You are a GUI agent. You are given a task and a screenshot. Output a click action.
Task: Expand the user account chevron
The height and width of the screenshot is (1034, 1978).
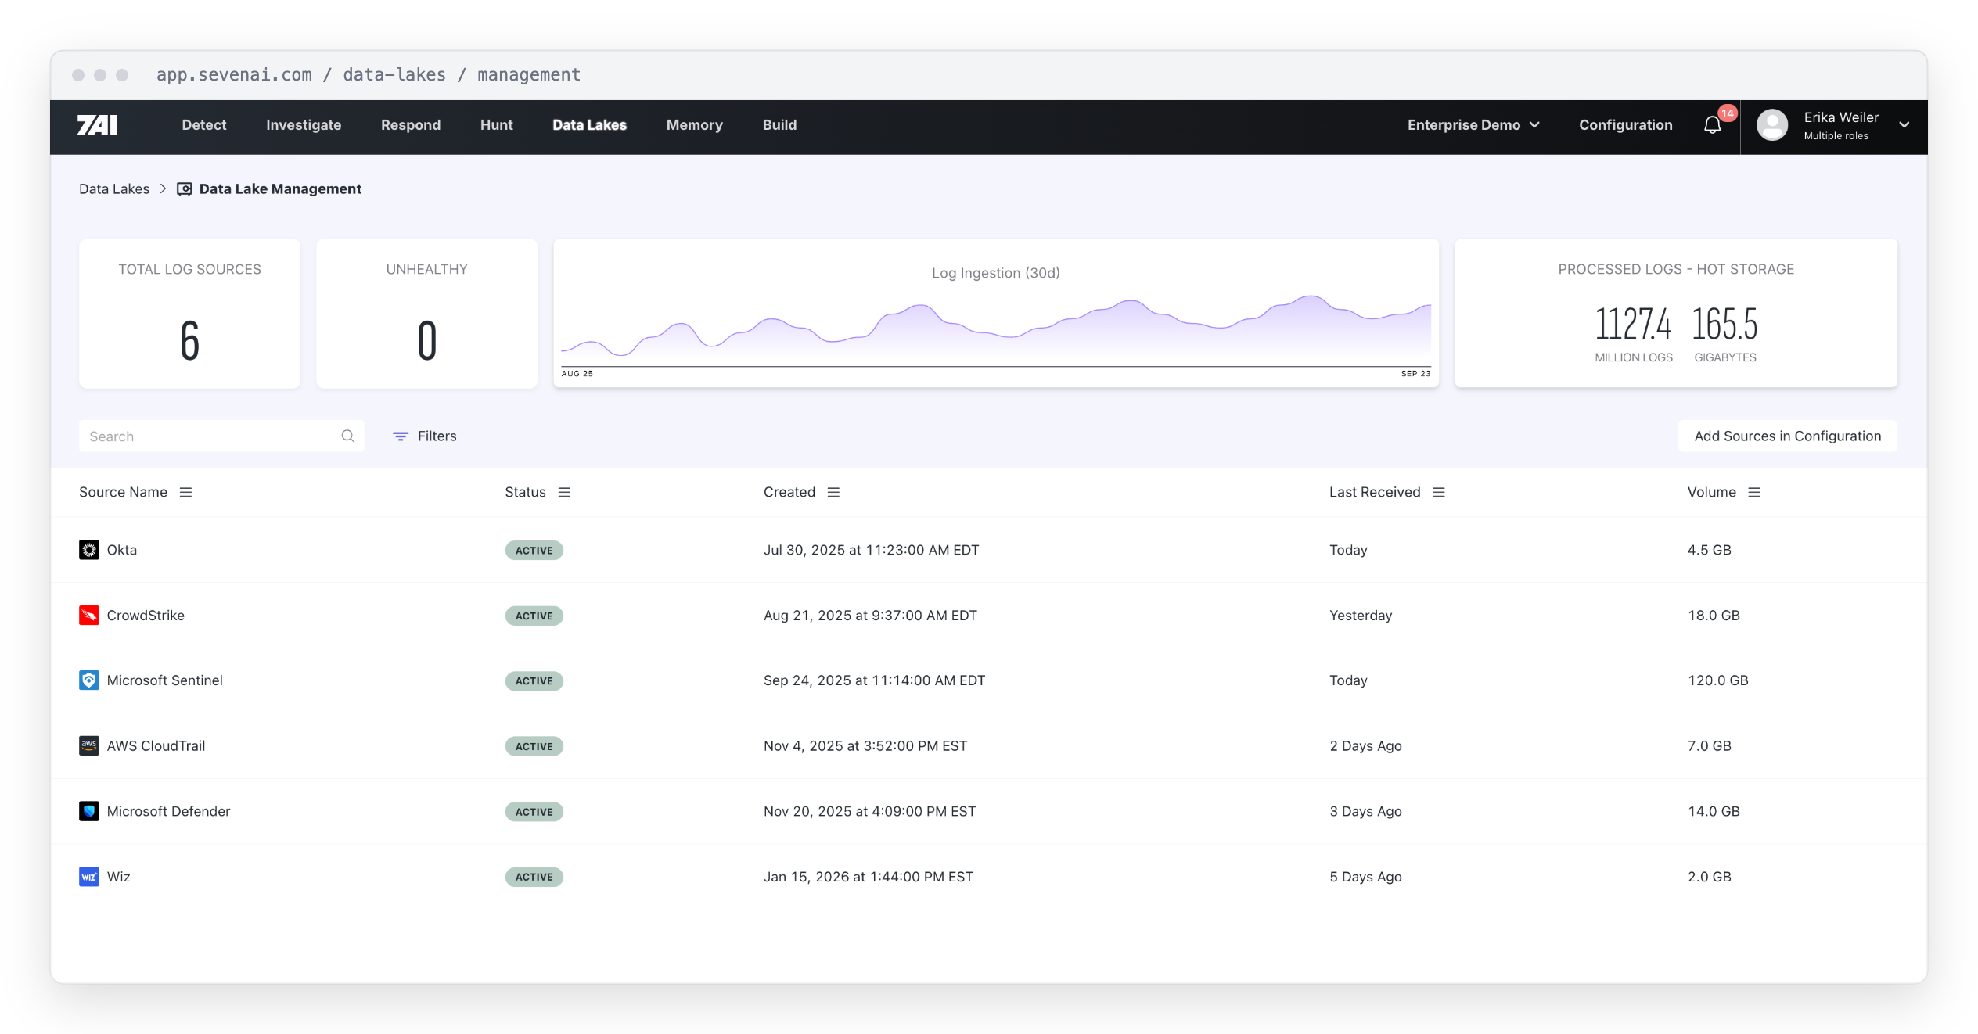tap(1904, 125)
